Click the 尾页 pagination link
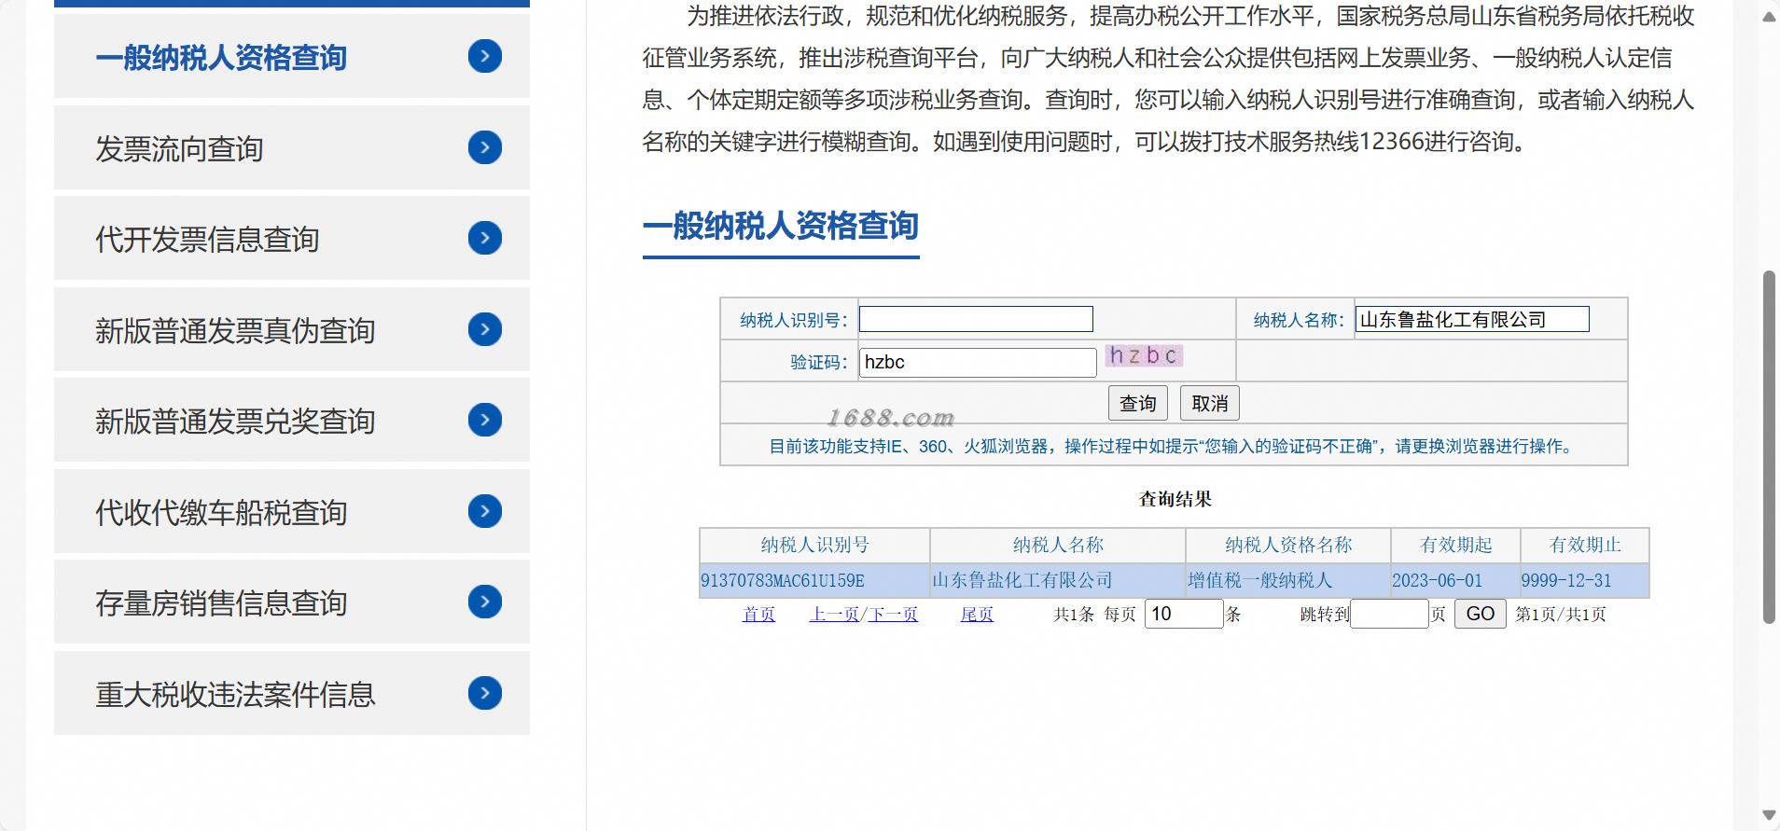 [x=977, y=614]
